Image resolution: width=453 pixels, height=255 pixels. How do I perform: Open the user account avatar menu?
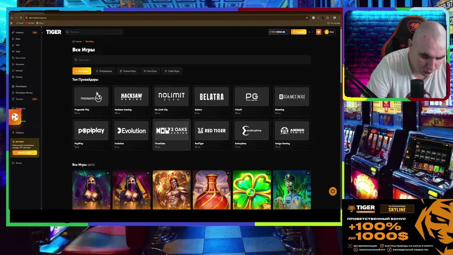coord(329,32)
